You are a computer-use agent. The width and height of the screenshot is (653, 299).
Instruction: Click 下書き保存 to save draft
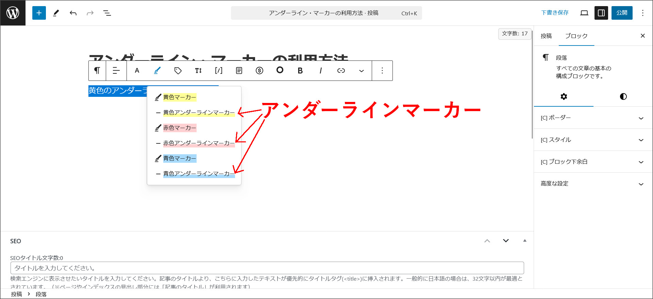[x=555, y=13]
